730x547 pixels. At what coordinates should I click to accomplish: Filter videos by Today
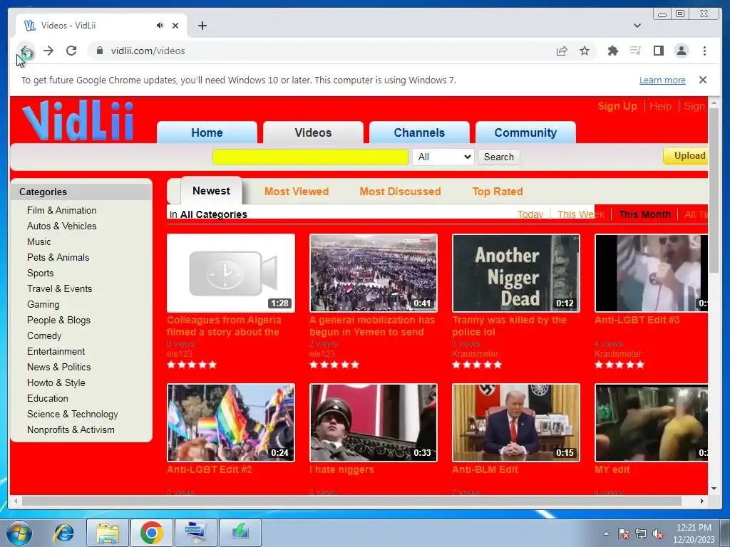coord(530,214)
